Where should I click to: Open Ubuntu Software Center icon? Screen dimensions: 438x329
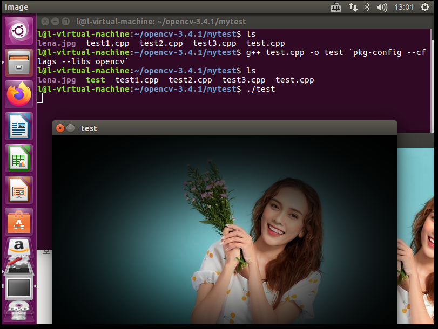(x=19, y=222)
